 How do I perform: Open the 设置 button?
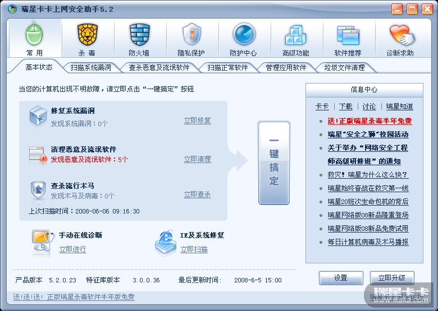point(341,278)
